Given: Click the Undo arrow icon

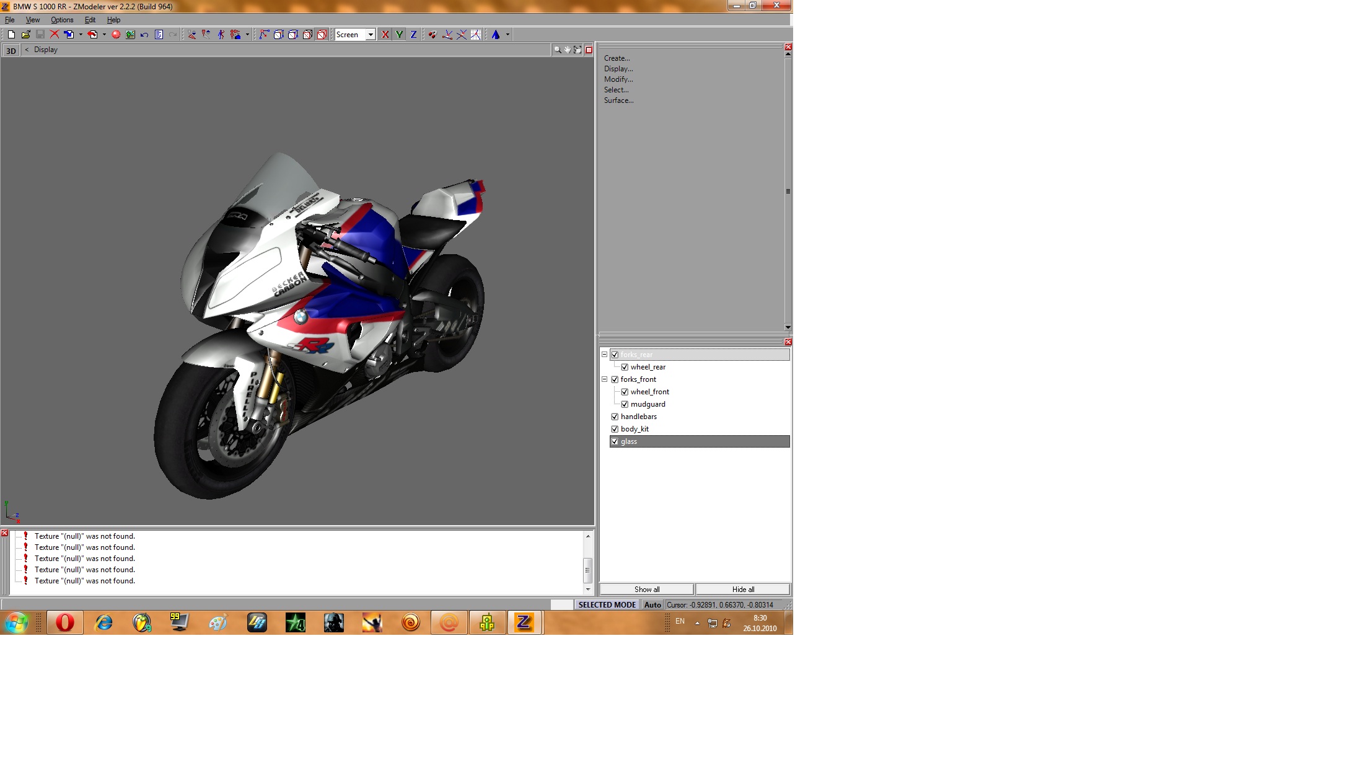Looking at the screenshot, I should point(144,35).
